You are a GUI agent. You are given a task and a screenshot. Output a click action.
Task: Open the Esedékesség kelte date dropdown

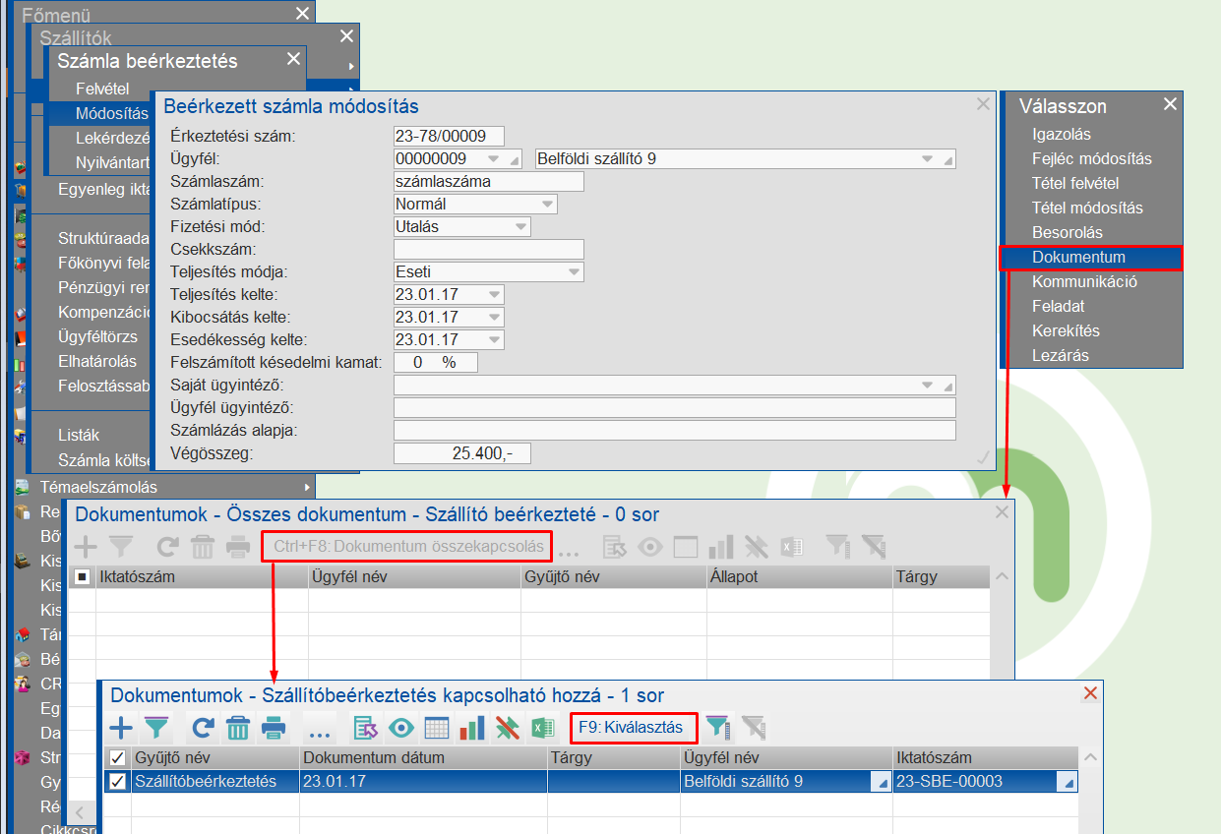(x=494, y=340)
